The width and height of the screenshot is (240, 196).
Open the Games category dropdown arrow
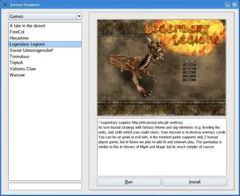click(x=79, y=16)
